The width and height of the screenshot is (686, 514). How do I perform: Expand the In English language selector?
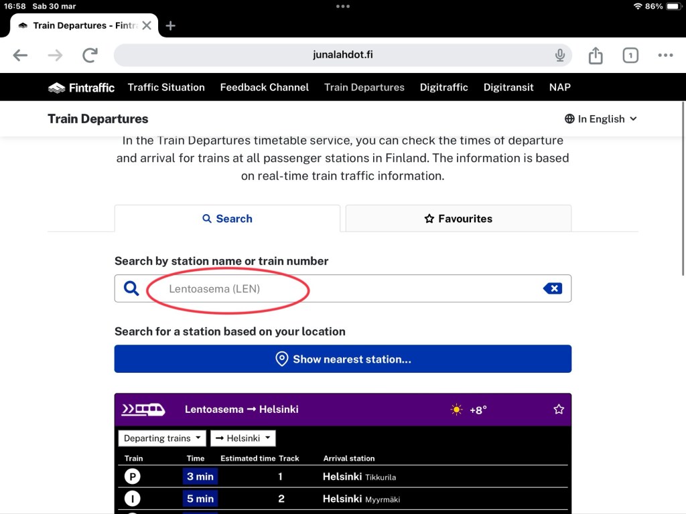(600, 119)
